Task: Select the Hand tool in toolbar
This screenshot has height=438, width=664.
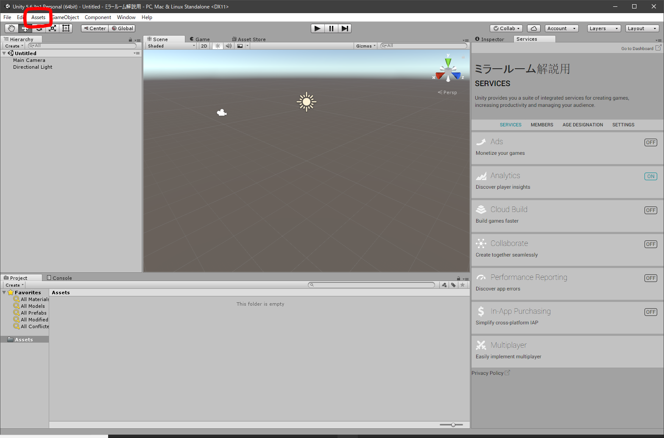Action: tap(11, 28)
